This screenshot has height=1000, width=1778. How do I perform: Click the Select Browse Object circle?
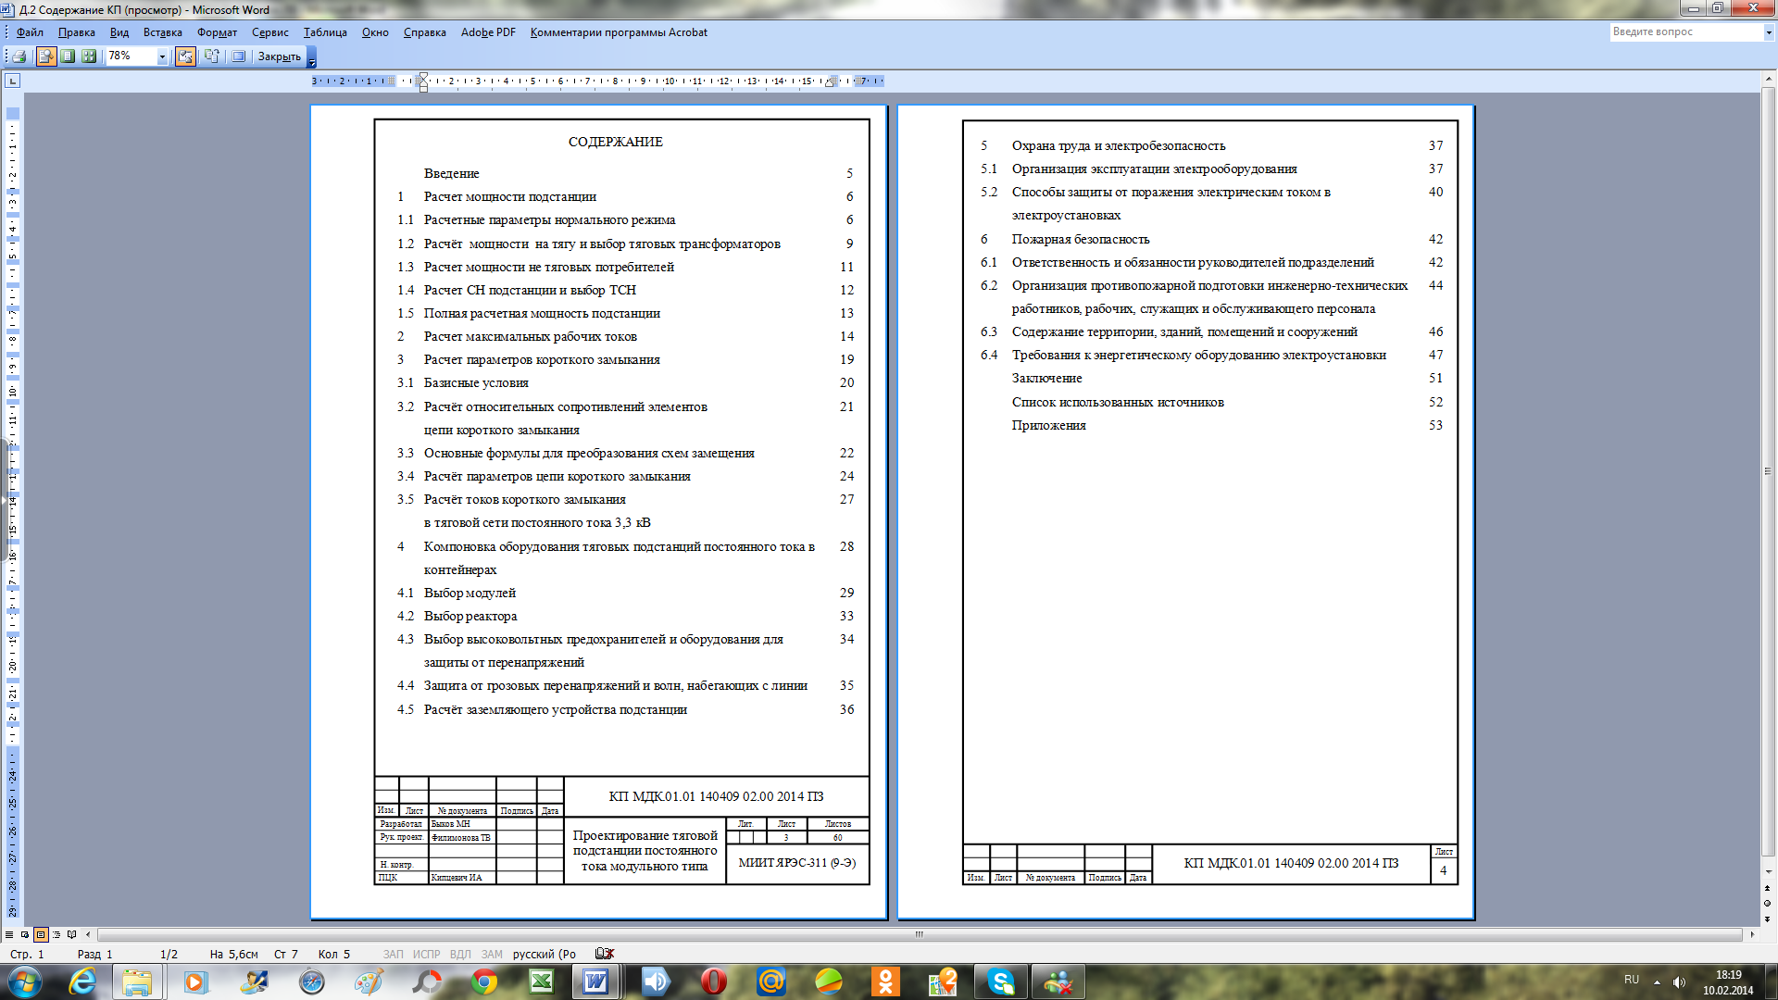(x=1769, y=904)
